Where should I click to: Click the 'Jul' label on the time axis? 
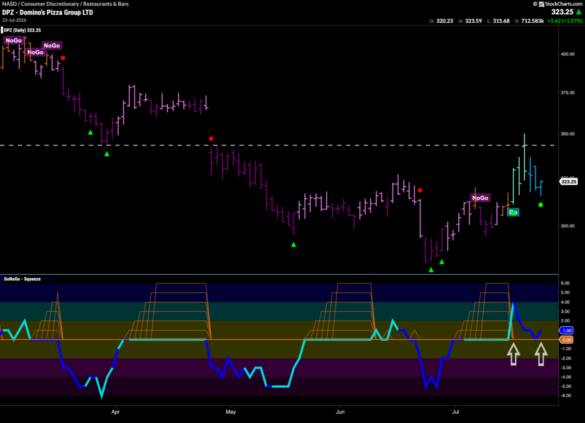pyautogui.click(x=455, y=412)
